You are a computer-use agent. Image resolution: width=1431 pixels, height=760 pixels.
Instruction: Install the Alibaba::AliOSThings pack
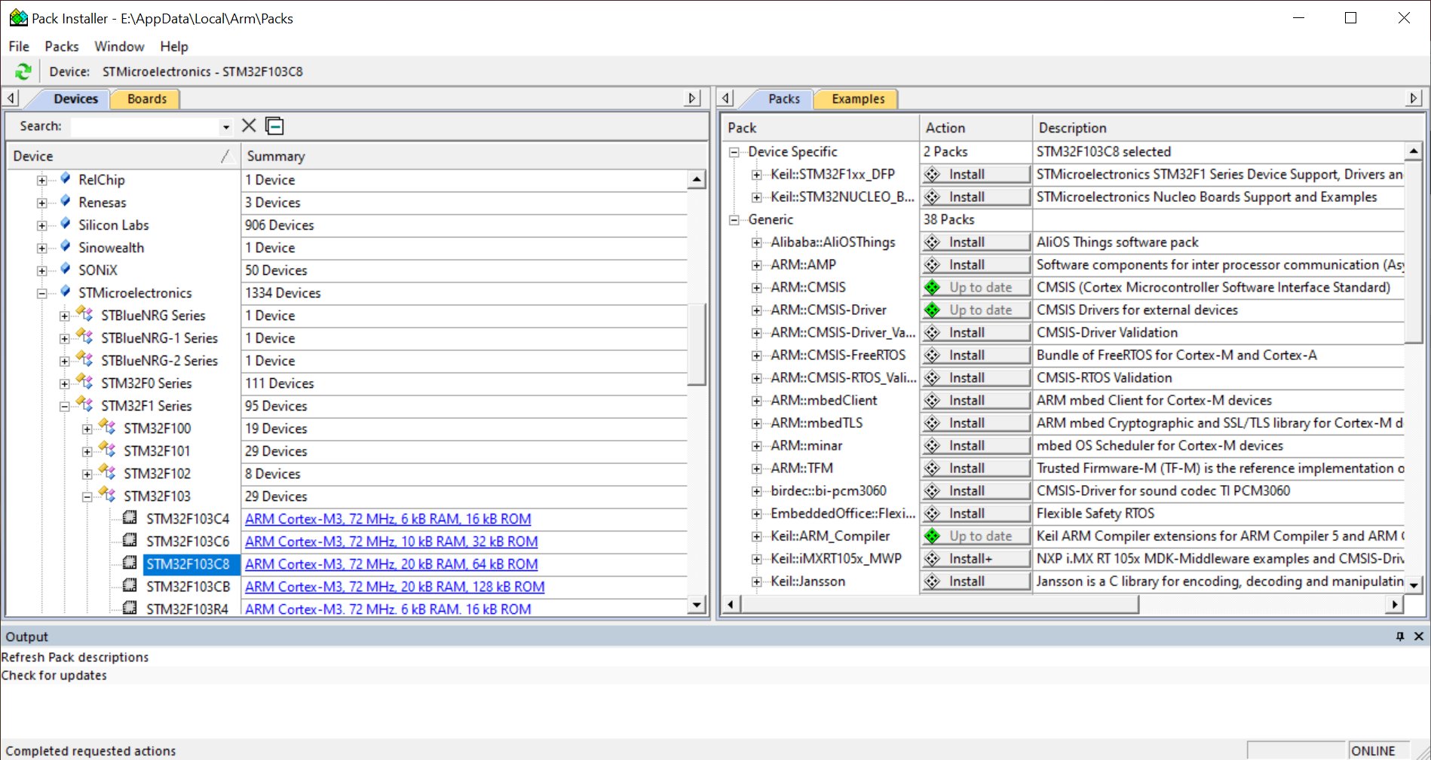(976, 242)
